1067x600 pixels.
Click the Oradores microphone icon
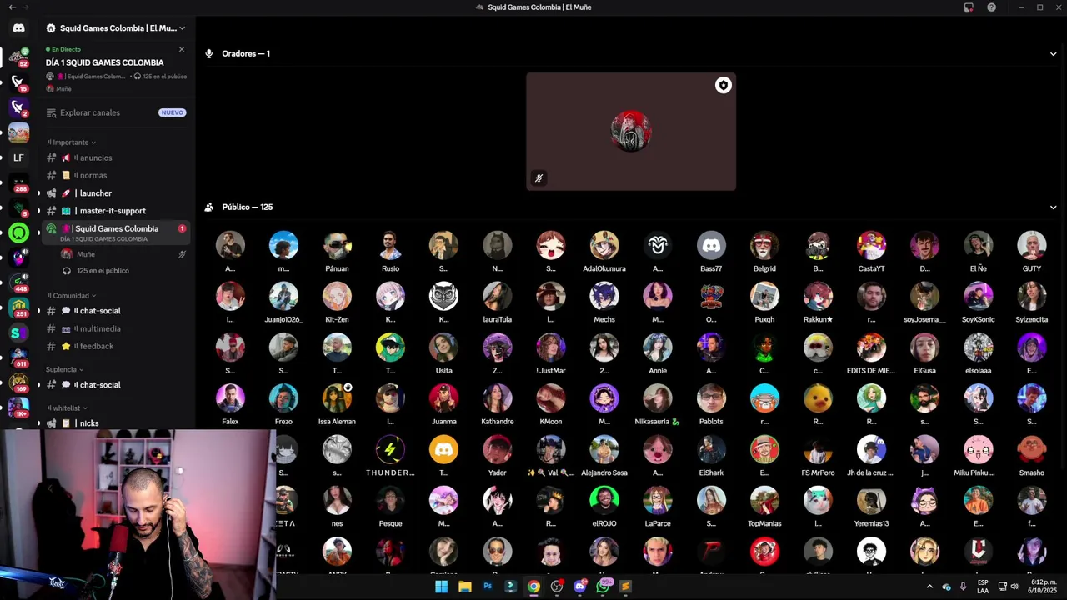pos(209,53)
